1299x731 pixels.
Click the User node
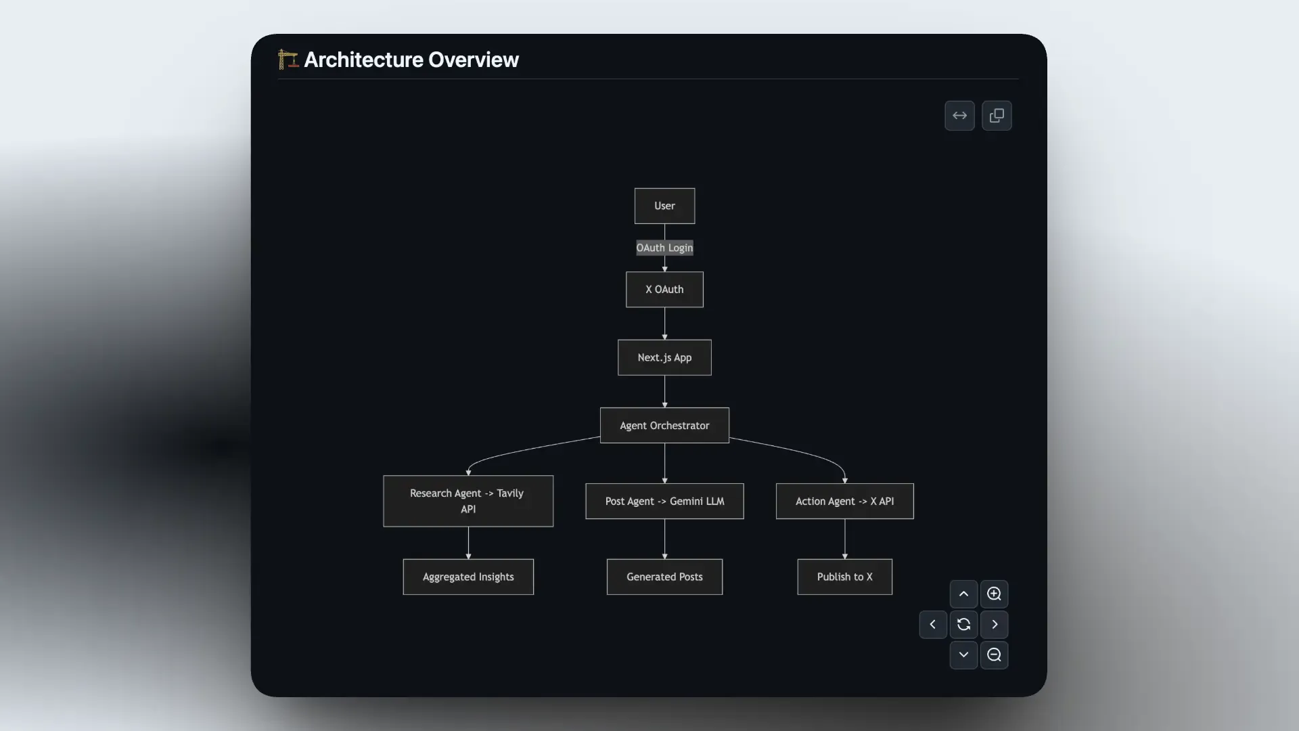coord(664,206)
